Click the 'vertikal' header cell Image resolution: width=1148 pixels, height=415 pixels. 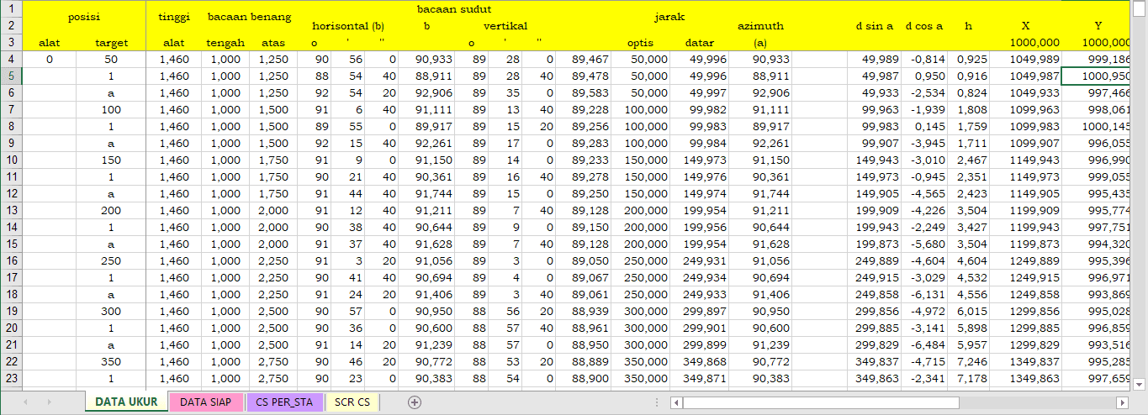505,25
